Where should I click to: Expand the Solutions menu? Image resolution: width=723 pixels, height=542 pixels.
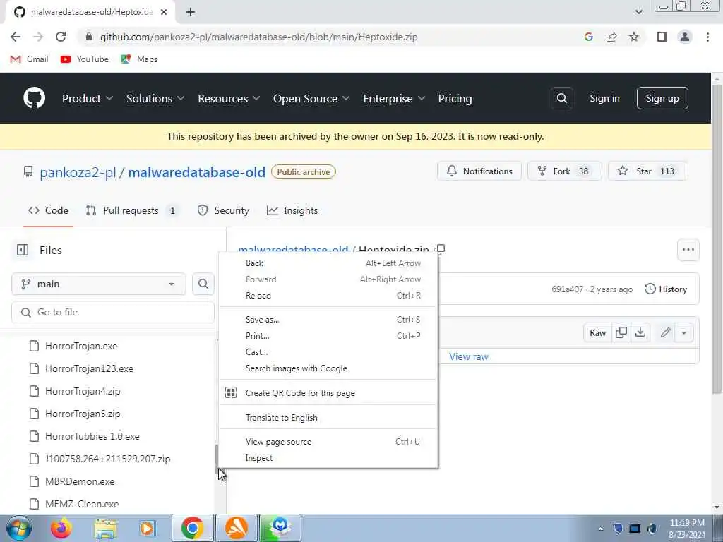[155, 99]
